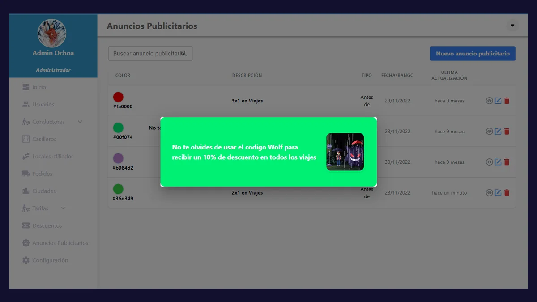Viewport: 537px width, 302px height.
Task: Click the ULTIMA ACTUALIZACIÓN column header
Action: pyautogui.click(x=449, y=75)
